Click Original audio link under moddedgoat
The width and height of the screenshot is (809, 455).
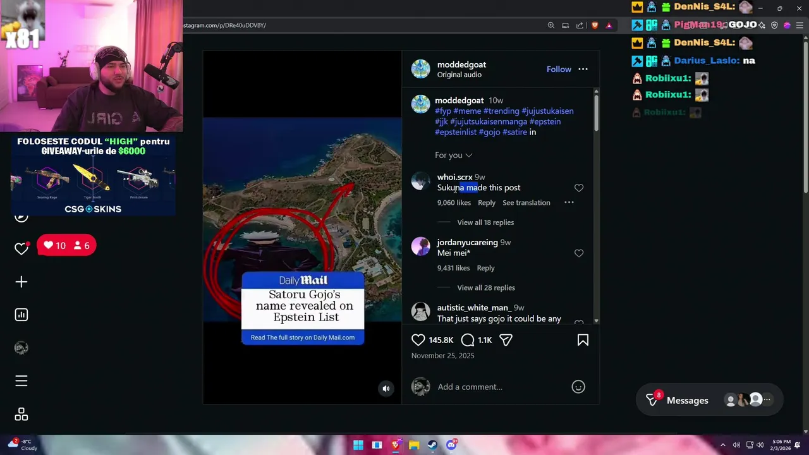pyautogui.click(x=459, y=75)
